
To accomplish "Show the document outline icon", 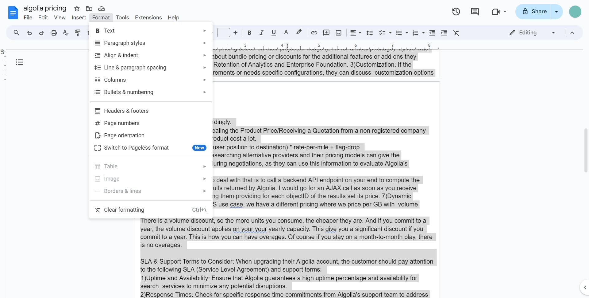I will pos(19,62).
